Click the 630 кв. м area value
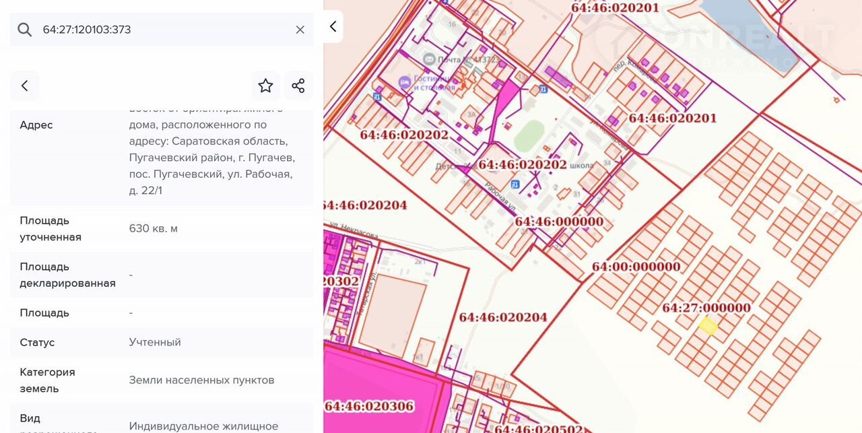This screenshot has width=862, height=433. click(154, 228)
